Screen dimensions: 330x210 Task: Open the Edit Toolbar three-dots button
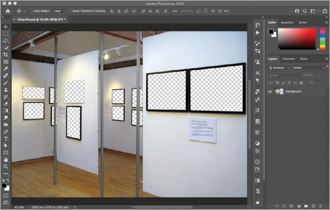5,174
